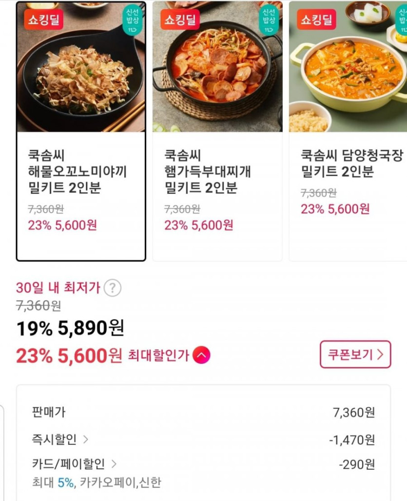Tap 쇼킹딜 badge on the cheonggukjang card
This screenshot has height=501, width=407.
click(x=316, y=20)
